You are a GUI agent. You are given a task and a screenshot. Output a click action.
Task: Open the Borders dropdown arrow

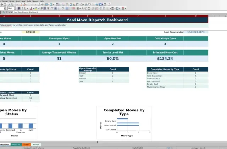pos(110,9)
